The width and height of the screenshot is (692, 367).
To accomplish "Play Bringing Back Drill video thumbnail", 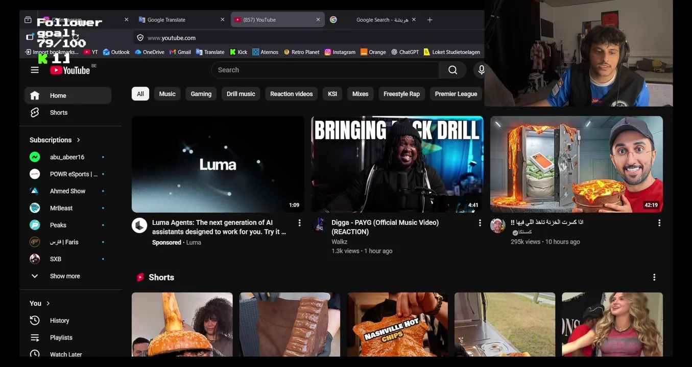I will coord(397,164).
